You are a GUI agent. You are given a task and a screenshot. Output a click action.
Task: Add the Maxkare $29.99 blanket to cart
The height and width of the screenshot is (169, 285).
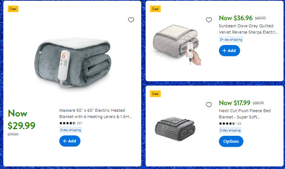click(x=70, y=141)
